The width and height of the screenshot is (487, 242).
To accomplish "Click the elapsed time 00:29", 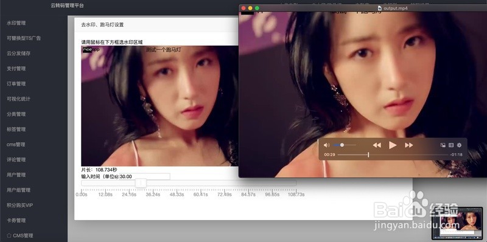I will (x=329, y=154).
